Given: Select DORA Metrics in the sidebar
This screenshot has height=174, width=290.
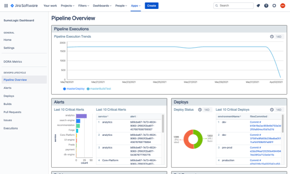Looking at the screenshot, I should tap(13, 62).
